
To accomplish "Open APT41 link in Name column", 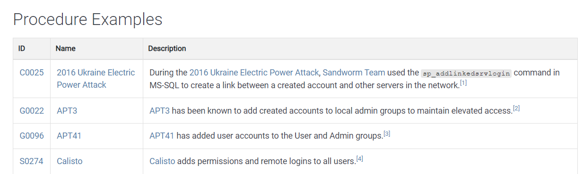I will [x=69, y=136].
